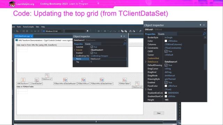This screenshot has width=223, height=125.
Task: Click the Name field containing DataSource1
Action: (108, 59)
